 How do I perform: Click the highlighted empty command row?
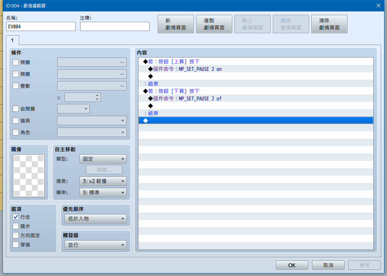pyautogui.click(x=256, y=121)
